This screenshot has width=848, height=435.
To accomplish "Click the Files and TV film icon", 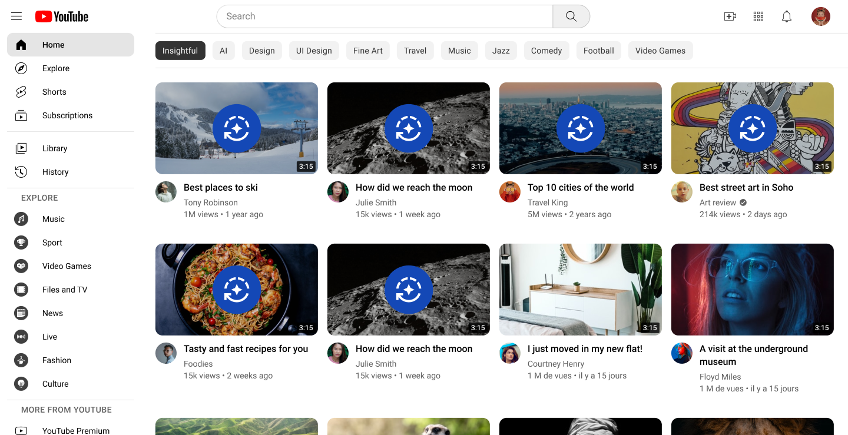I will (x=21, y=290).
